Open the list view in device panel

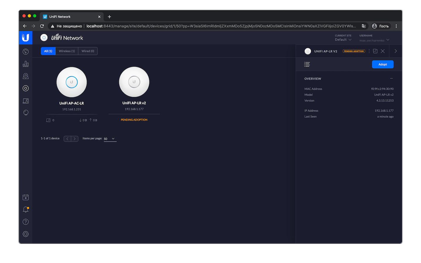tap(307, 64)
